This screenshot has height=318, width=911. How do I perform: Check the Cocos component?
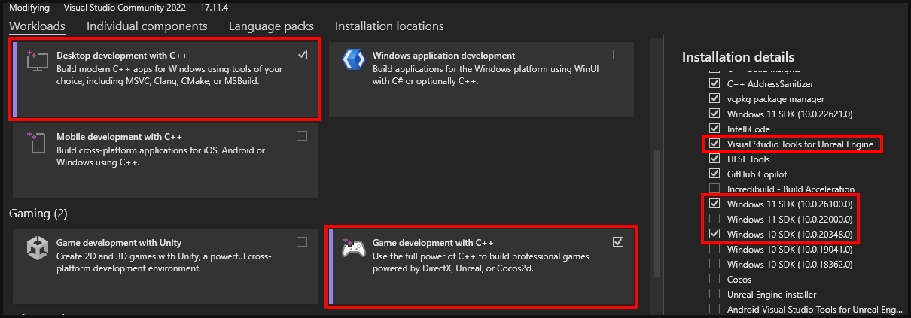coord(714,280)
